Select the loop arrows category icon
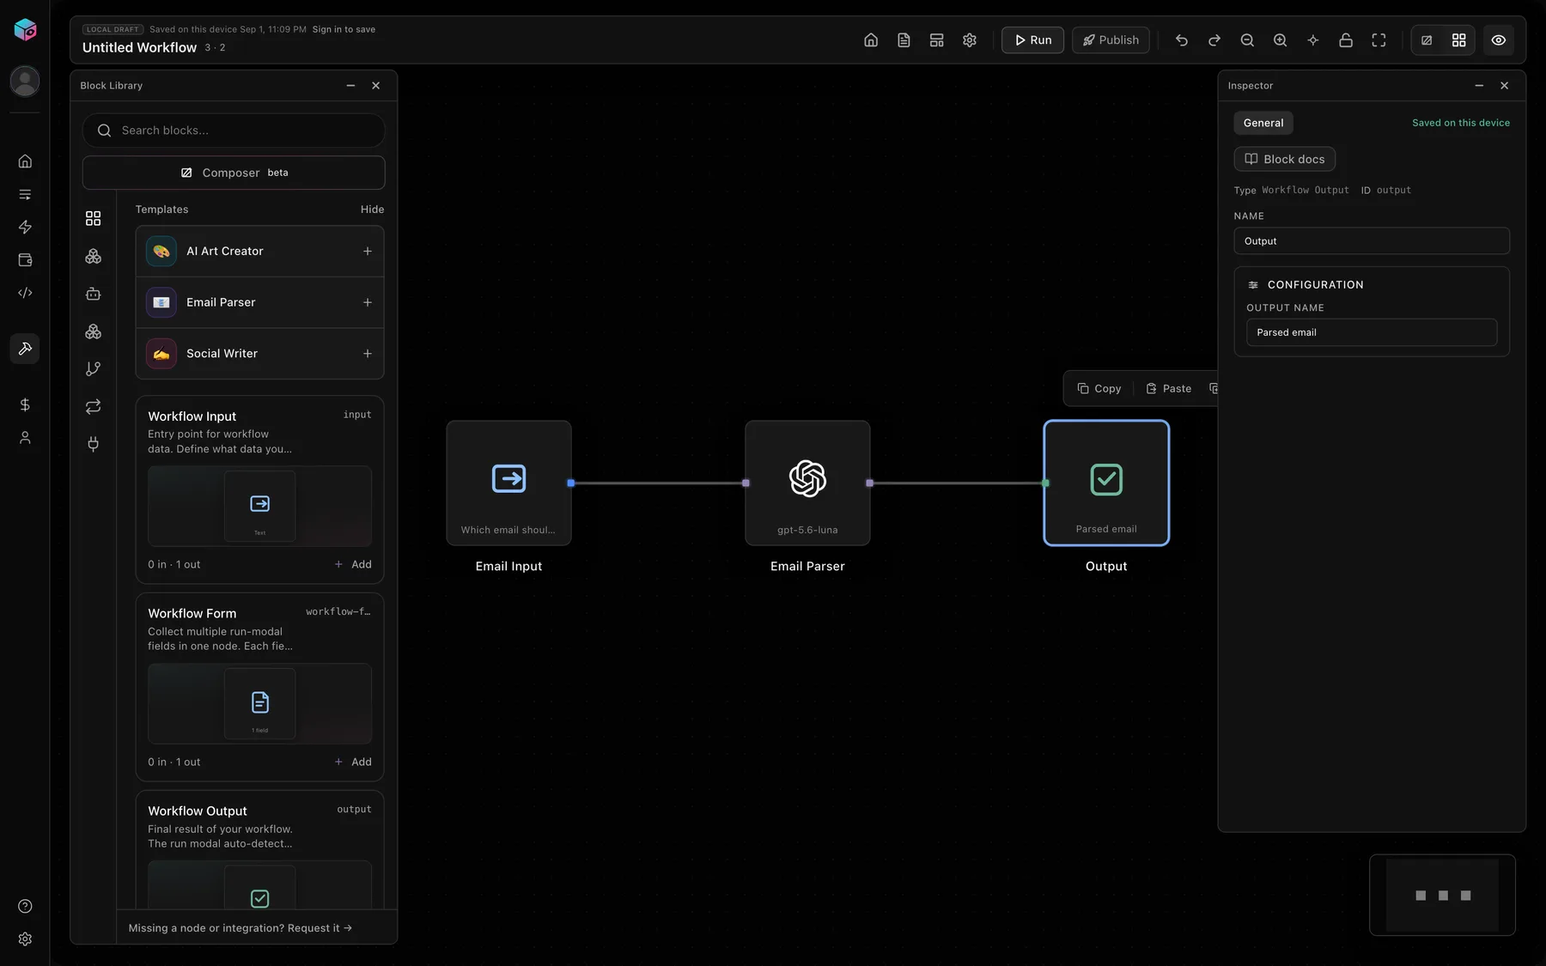 point(94,407)
